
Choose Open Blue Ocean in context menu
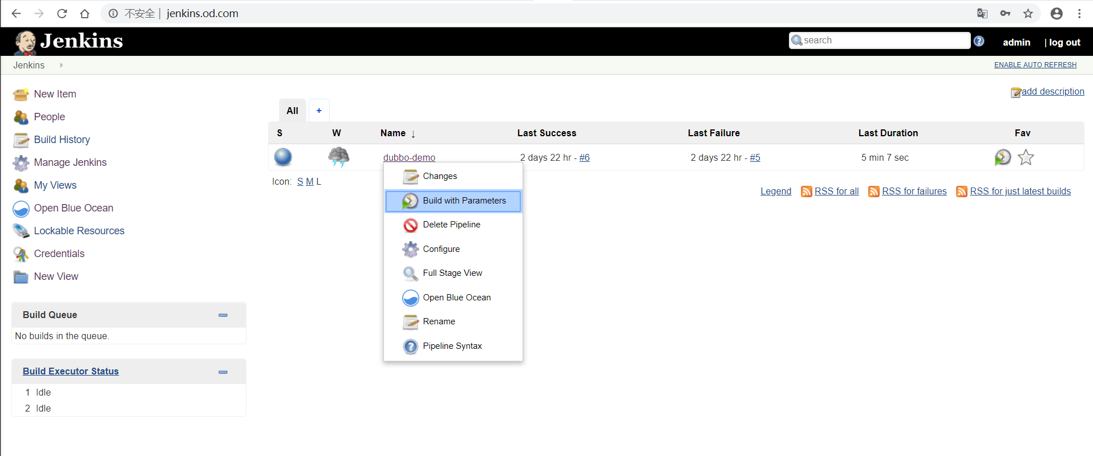click(453, 298)
